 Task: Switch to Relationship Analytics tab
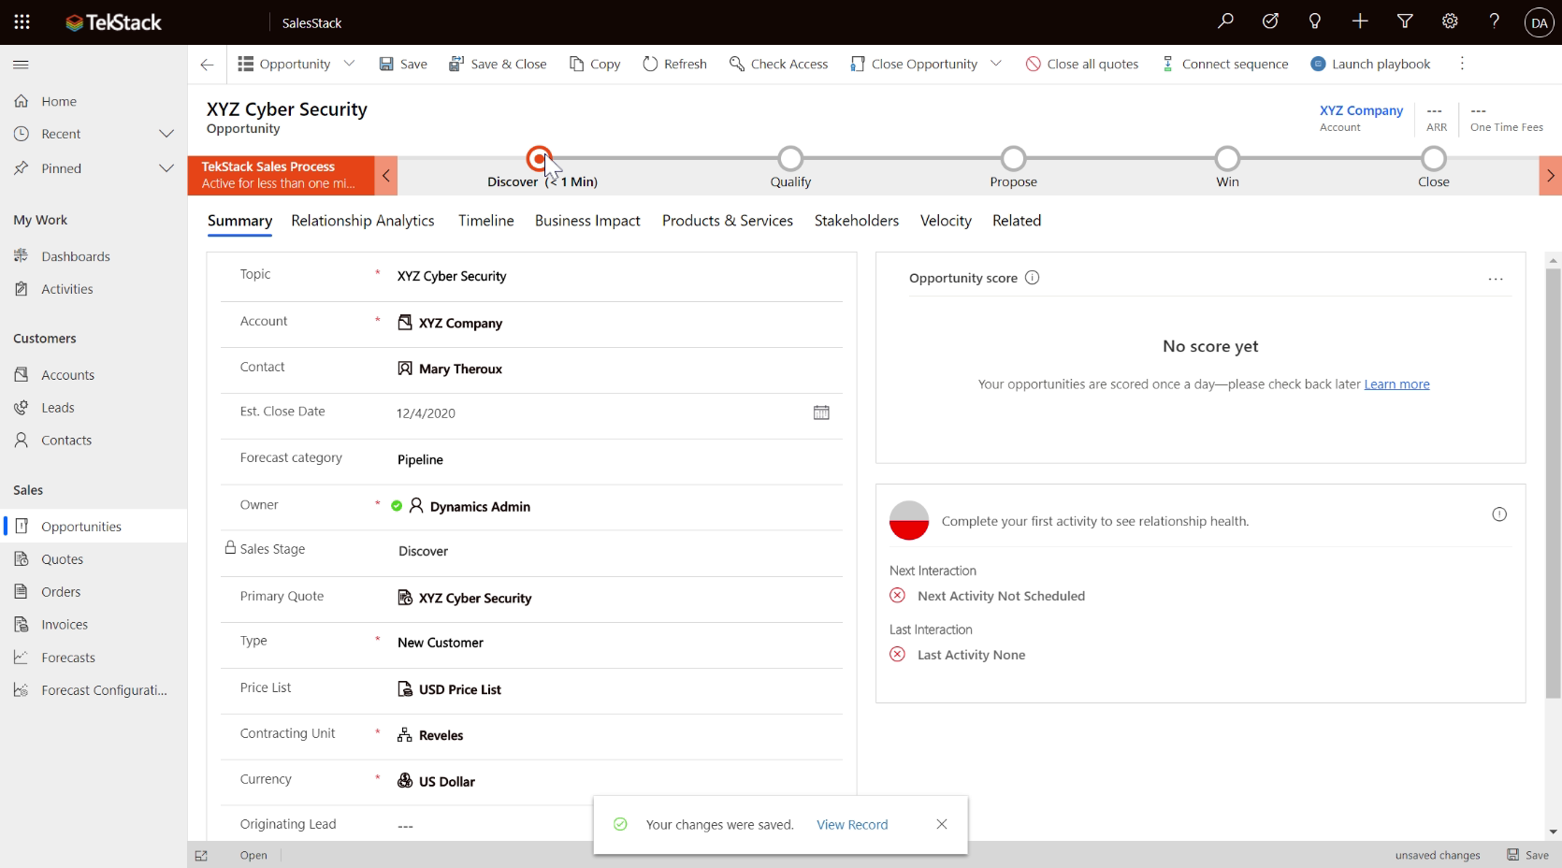click(x=362, y=221)
